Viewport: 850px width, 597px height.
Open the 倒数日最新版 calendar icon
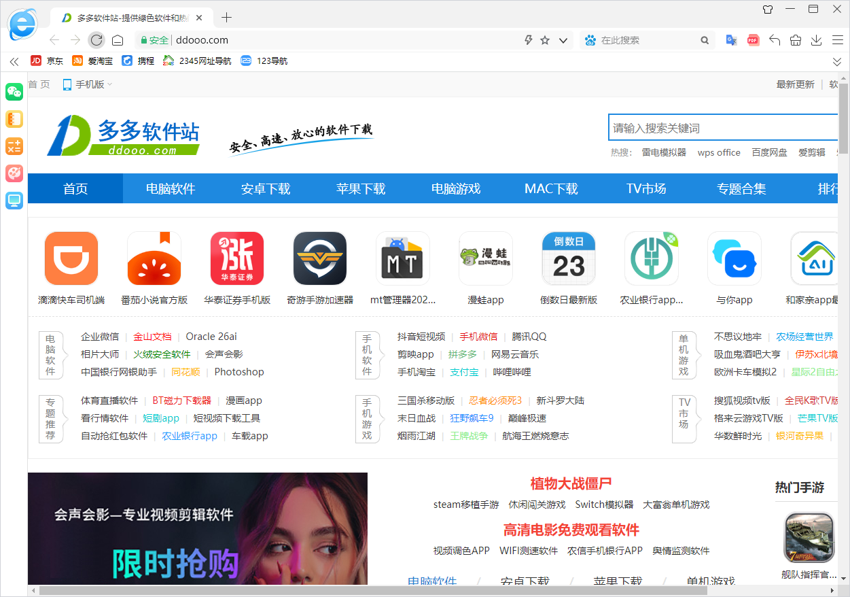pos(569,258)
